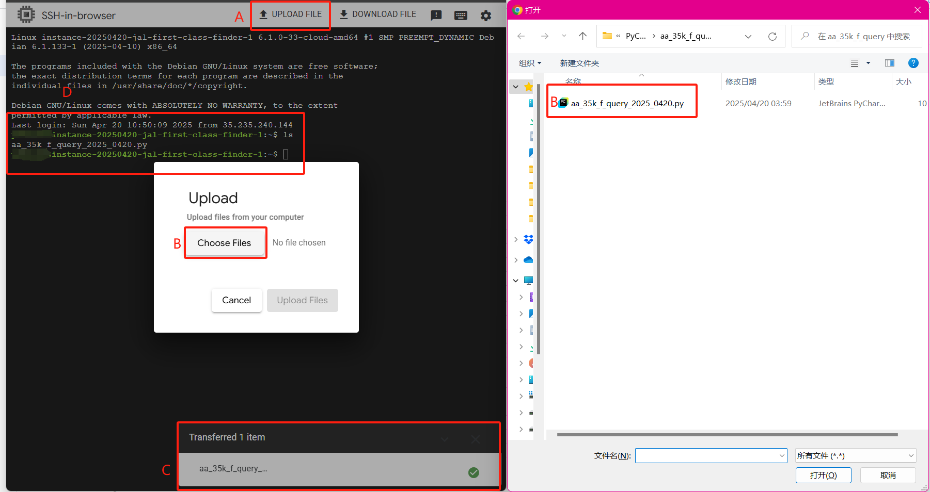Click the SSH settings gear icon
Viewport: 930px width, 492px height.
point(485,15)
